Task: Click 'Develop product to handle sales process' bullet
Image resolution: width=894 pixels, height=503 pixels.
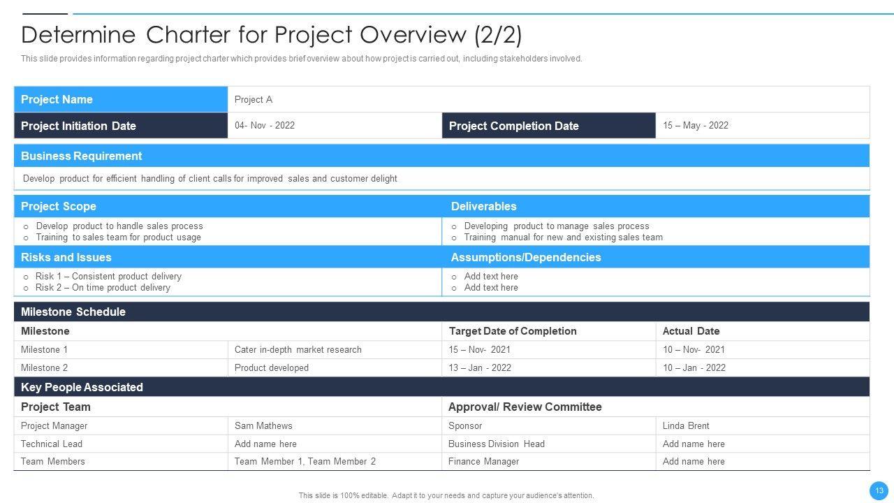Action: (119, 226)
